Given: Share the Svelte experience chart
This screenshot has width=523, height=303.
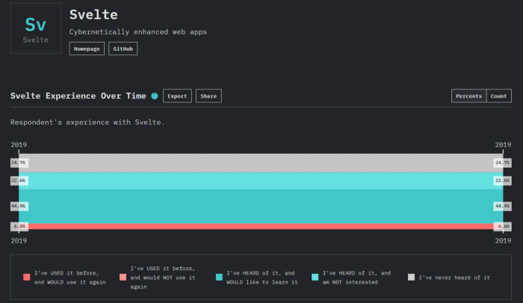Looking at the screenshot, I should click(208, 96).
